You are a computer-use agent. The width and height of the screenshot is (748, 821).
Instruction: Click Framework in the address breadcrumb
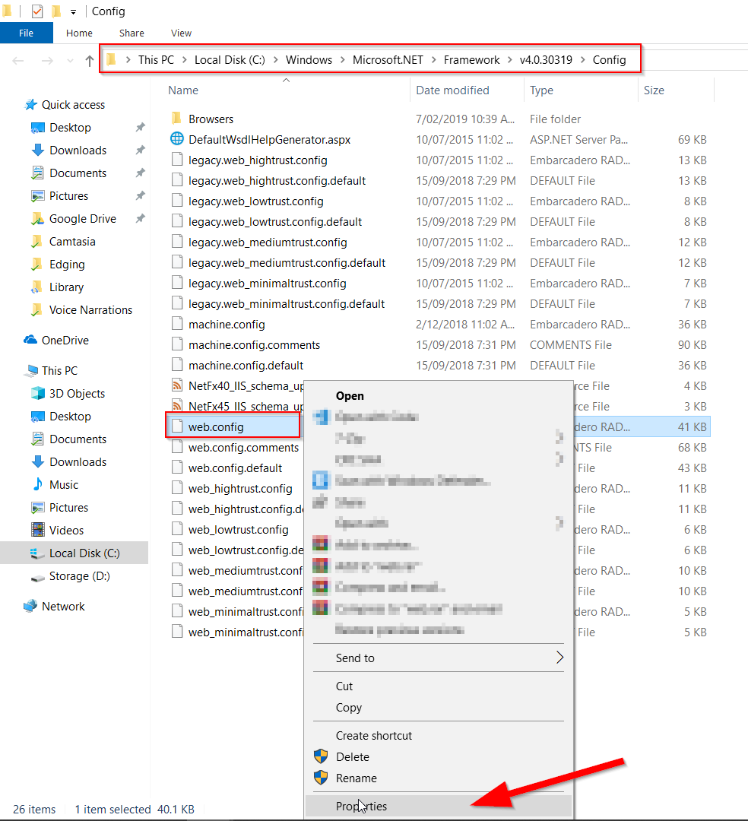click(471, 60)
